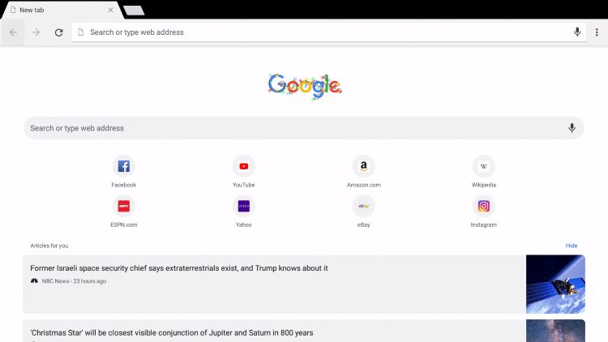The image size is (608, 342).
Task: Click the Yahoo label text
Action: pos(243,225)
